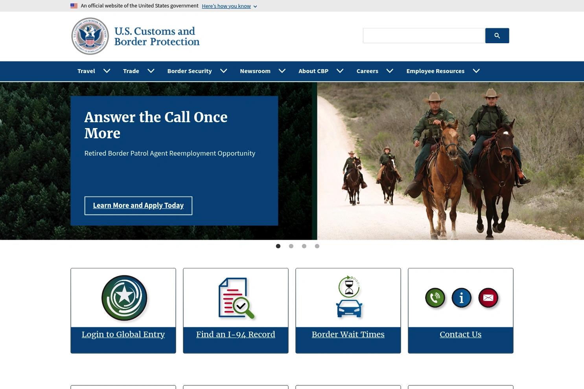Click the red envelope email icon
The height and width of the screenshot is (389, 584).
click(488, 298)
